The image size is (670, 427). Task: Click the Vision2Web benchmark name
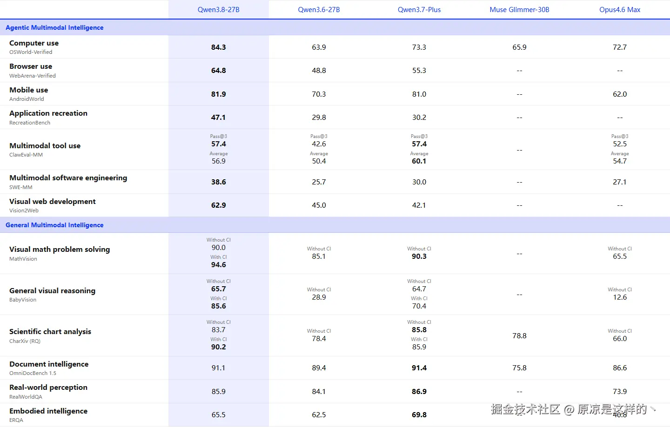[x=24, y=210]
